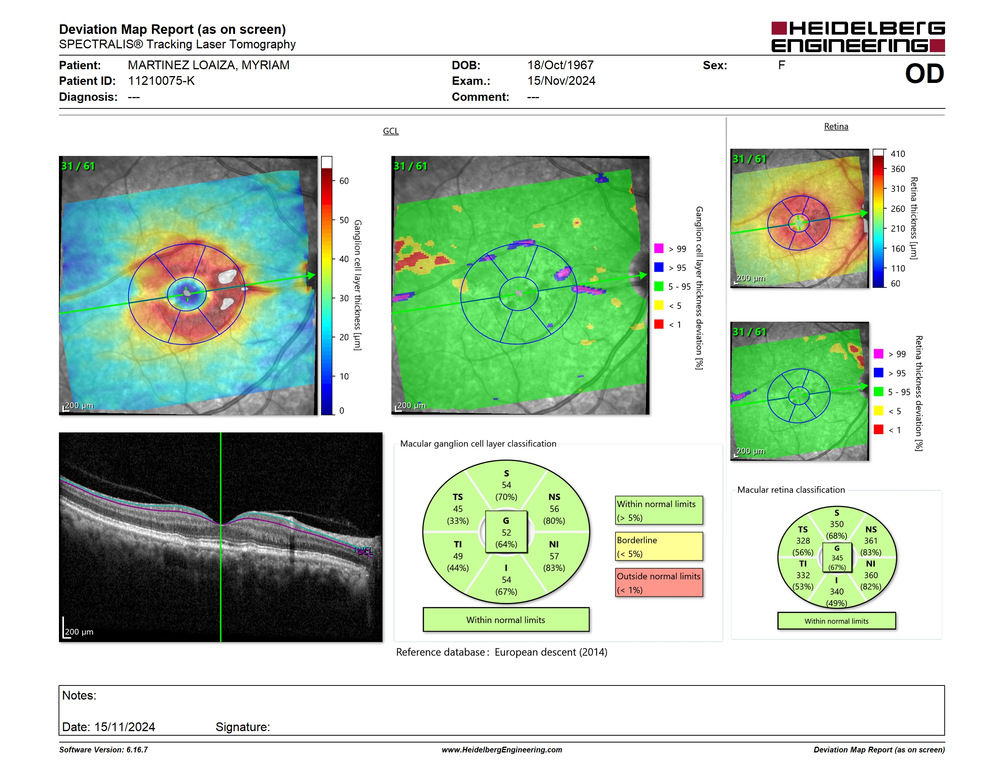
Task: Select the magenta >99 swatch in Retina deviation legend
Action: pos(878,353)
